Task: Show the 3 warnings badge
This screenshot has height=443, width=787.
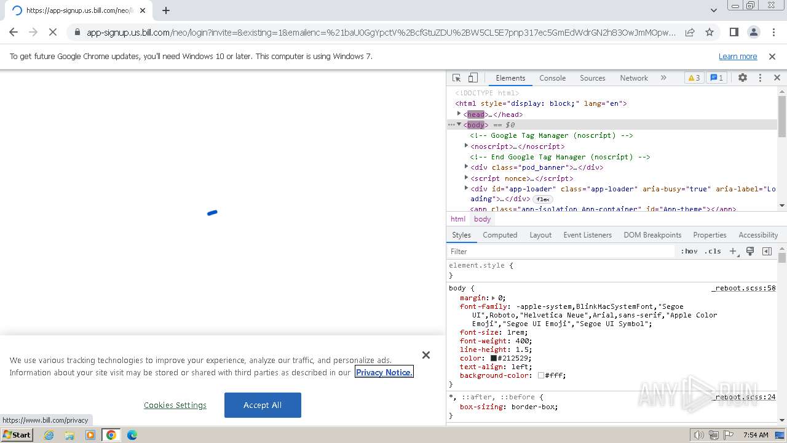Action: click(x=694, y=78)
